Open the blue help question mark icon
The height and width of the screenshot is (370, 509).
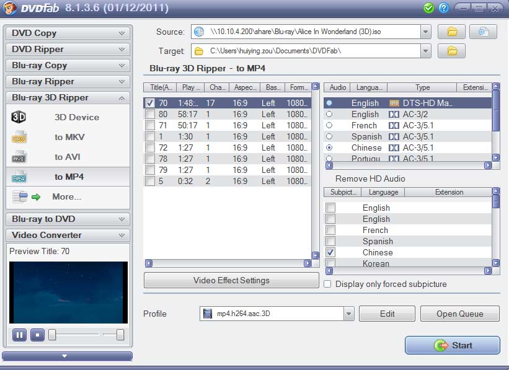pyautogui.click(x=443, y=8)
